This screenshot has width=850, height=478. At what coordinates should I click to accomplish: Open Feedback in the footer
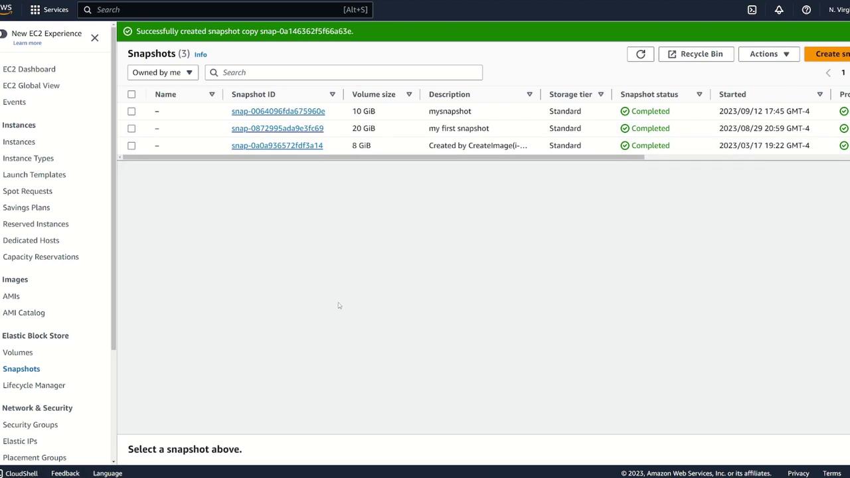(x=65, y=473)
